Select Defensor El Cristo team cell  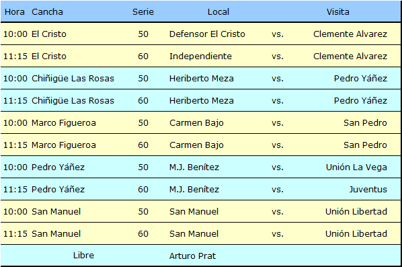(207, 34)
